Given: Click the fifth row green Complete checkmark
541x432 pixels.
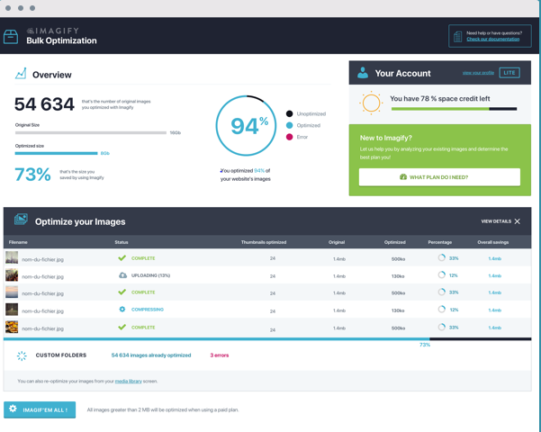Looking at the screenshot, I should click(122, 327).
